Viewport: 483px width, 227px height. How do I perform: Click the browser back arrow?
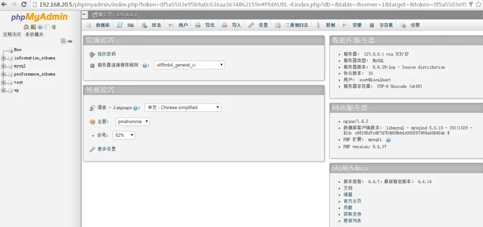pos(4,4)
